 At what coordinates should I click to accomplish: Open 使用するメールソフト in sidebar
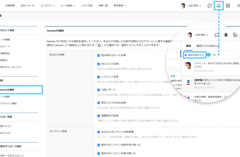[x=11, y=67]
